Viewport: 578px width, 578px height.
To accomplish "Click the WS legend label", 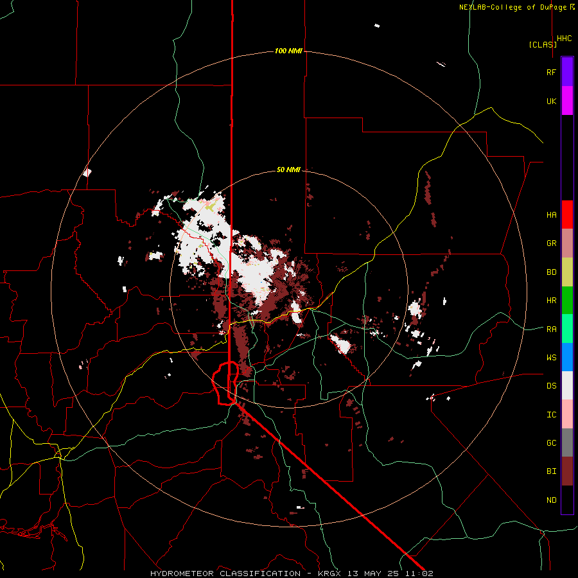I will (551, 357).
